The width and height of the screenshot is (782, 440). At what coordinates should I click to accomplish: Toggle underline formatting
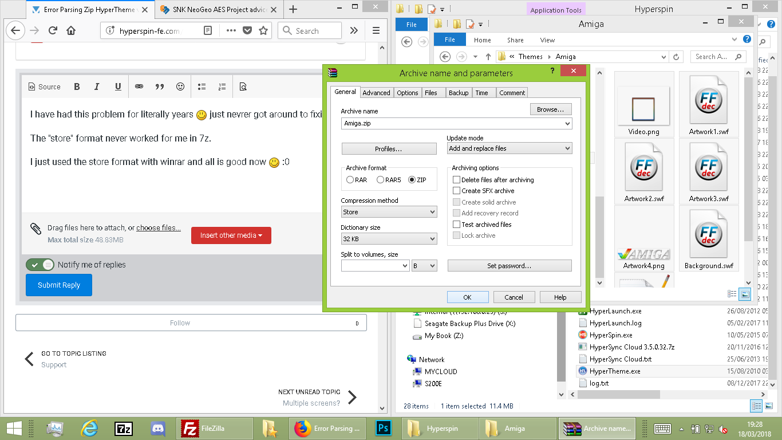tap(117, 87)
